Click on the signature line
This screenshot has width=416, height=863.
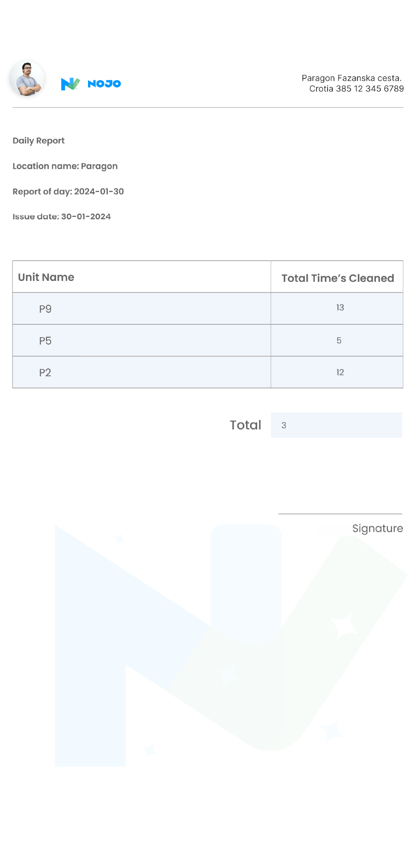tap(340, 513)
